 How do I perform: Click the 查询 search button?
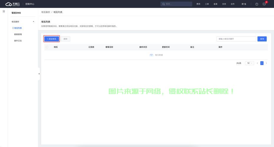[x=262, y=39]
